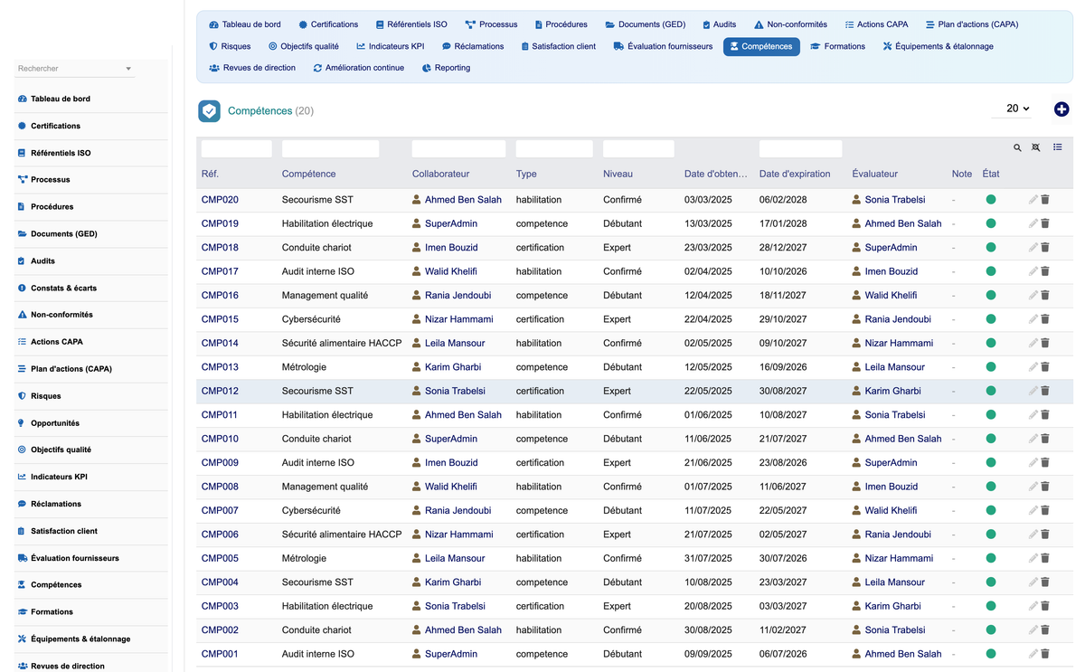Open Équipements & étalonnage top tab
Image resolution: width=1085 pixels, height=672 pixels.
[939, 46]
